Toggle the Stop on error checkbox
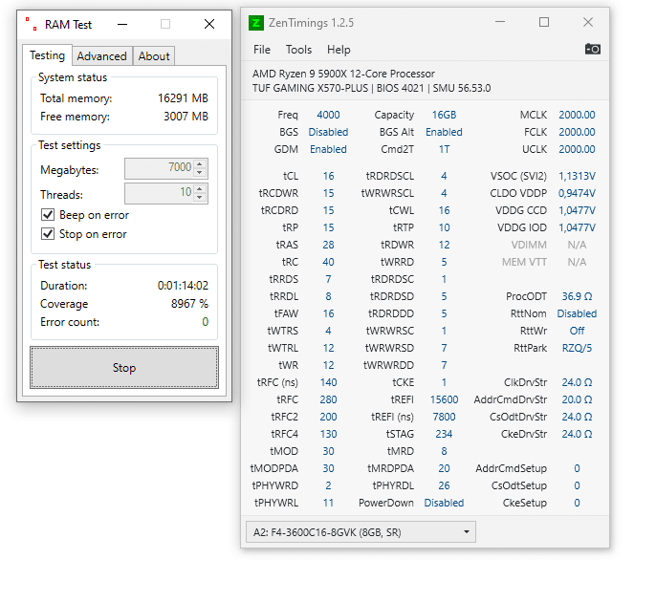656x603 pixels. [48, 234]
